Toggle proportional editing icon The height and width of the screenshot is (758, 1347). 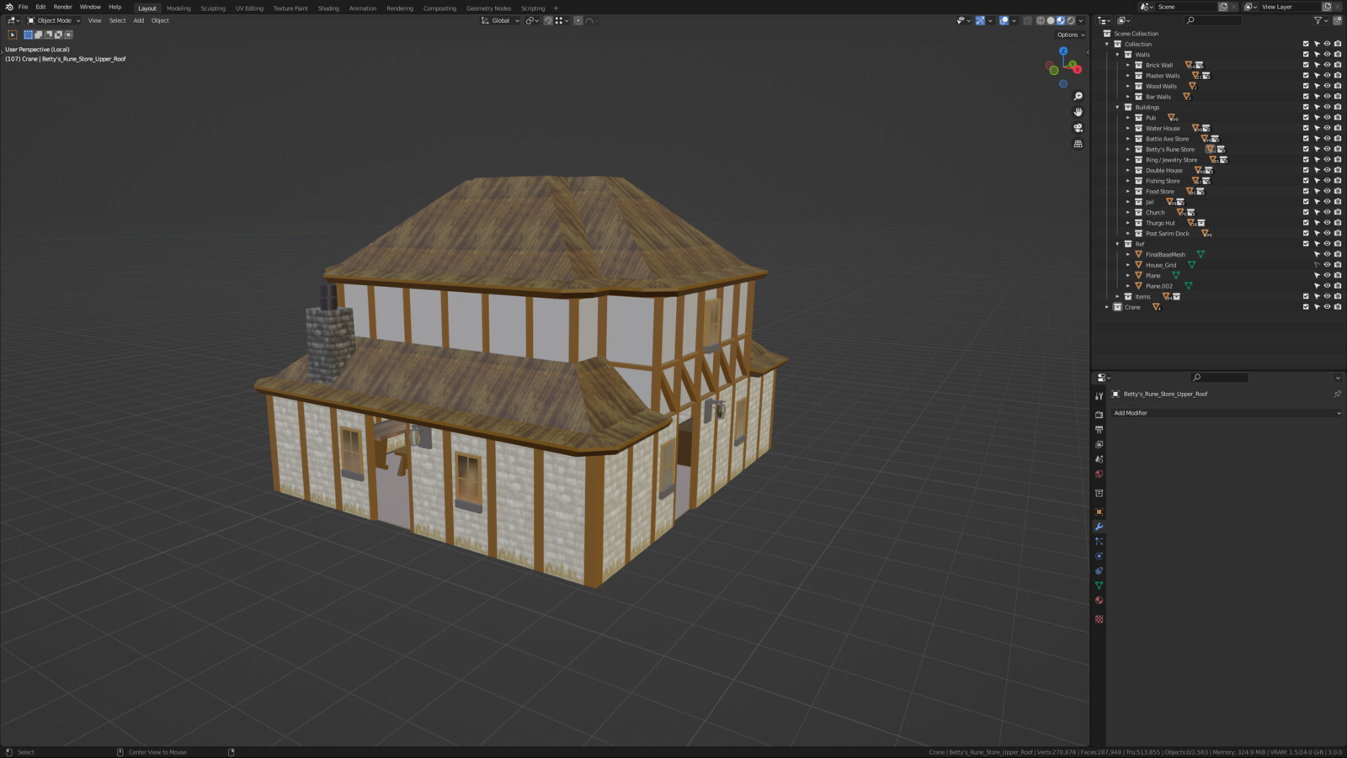(578, 20)
